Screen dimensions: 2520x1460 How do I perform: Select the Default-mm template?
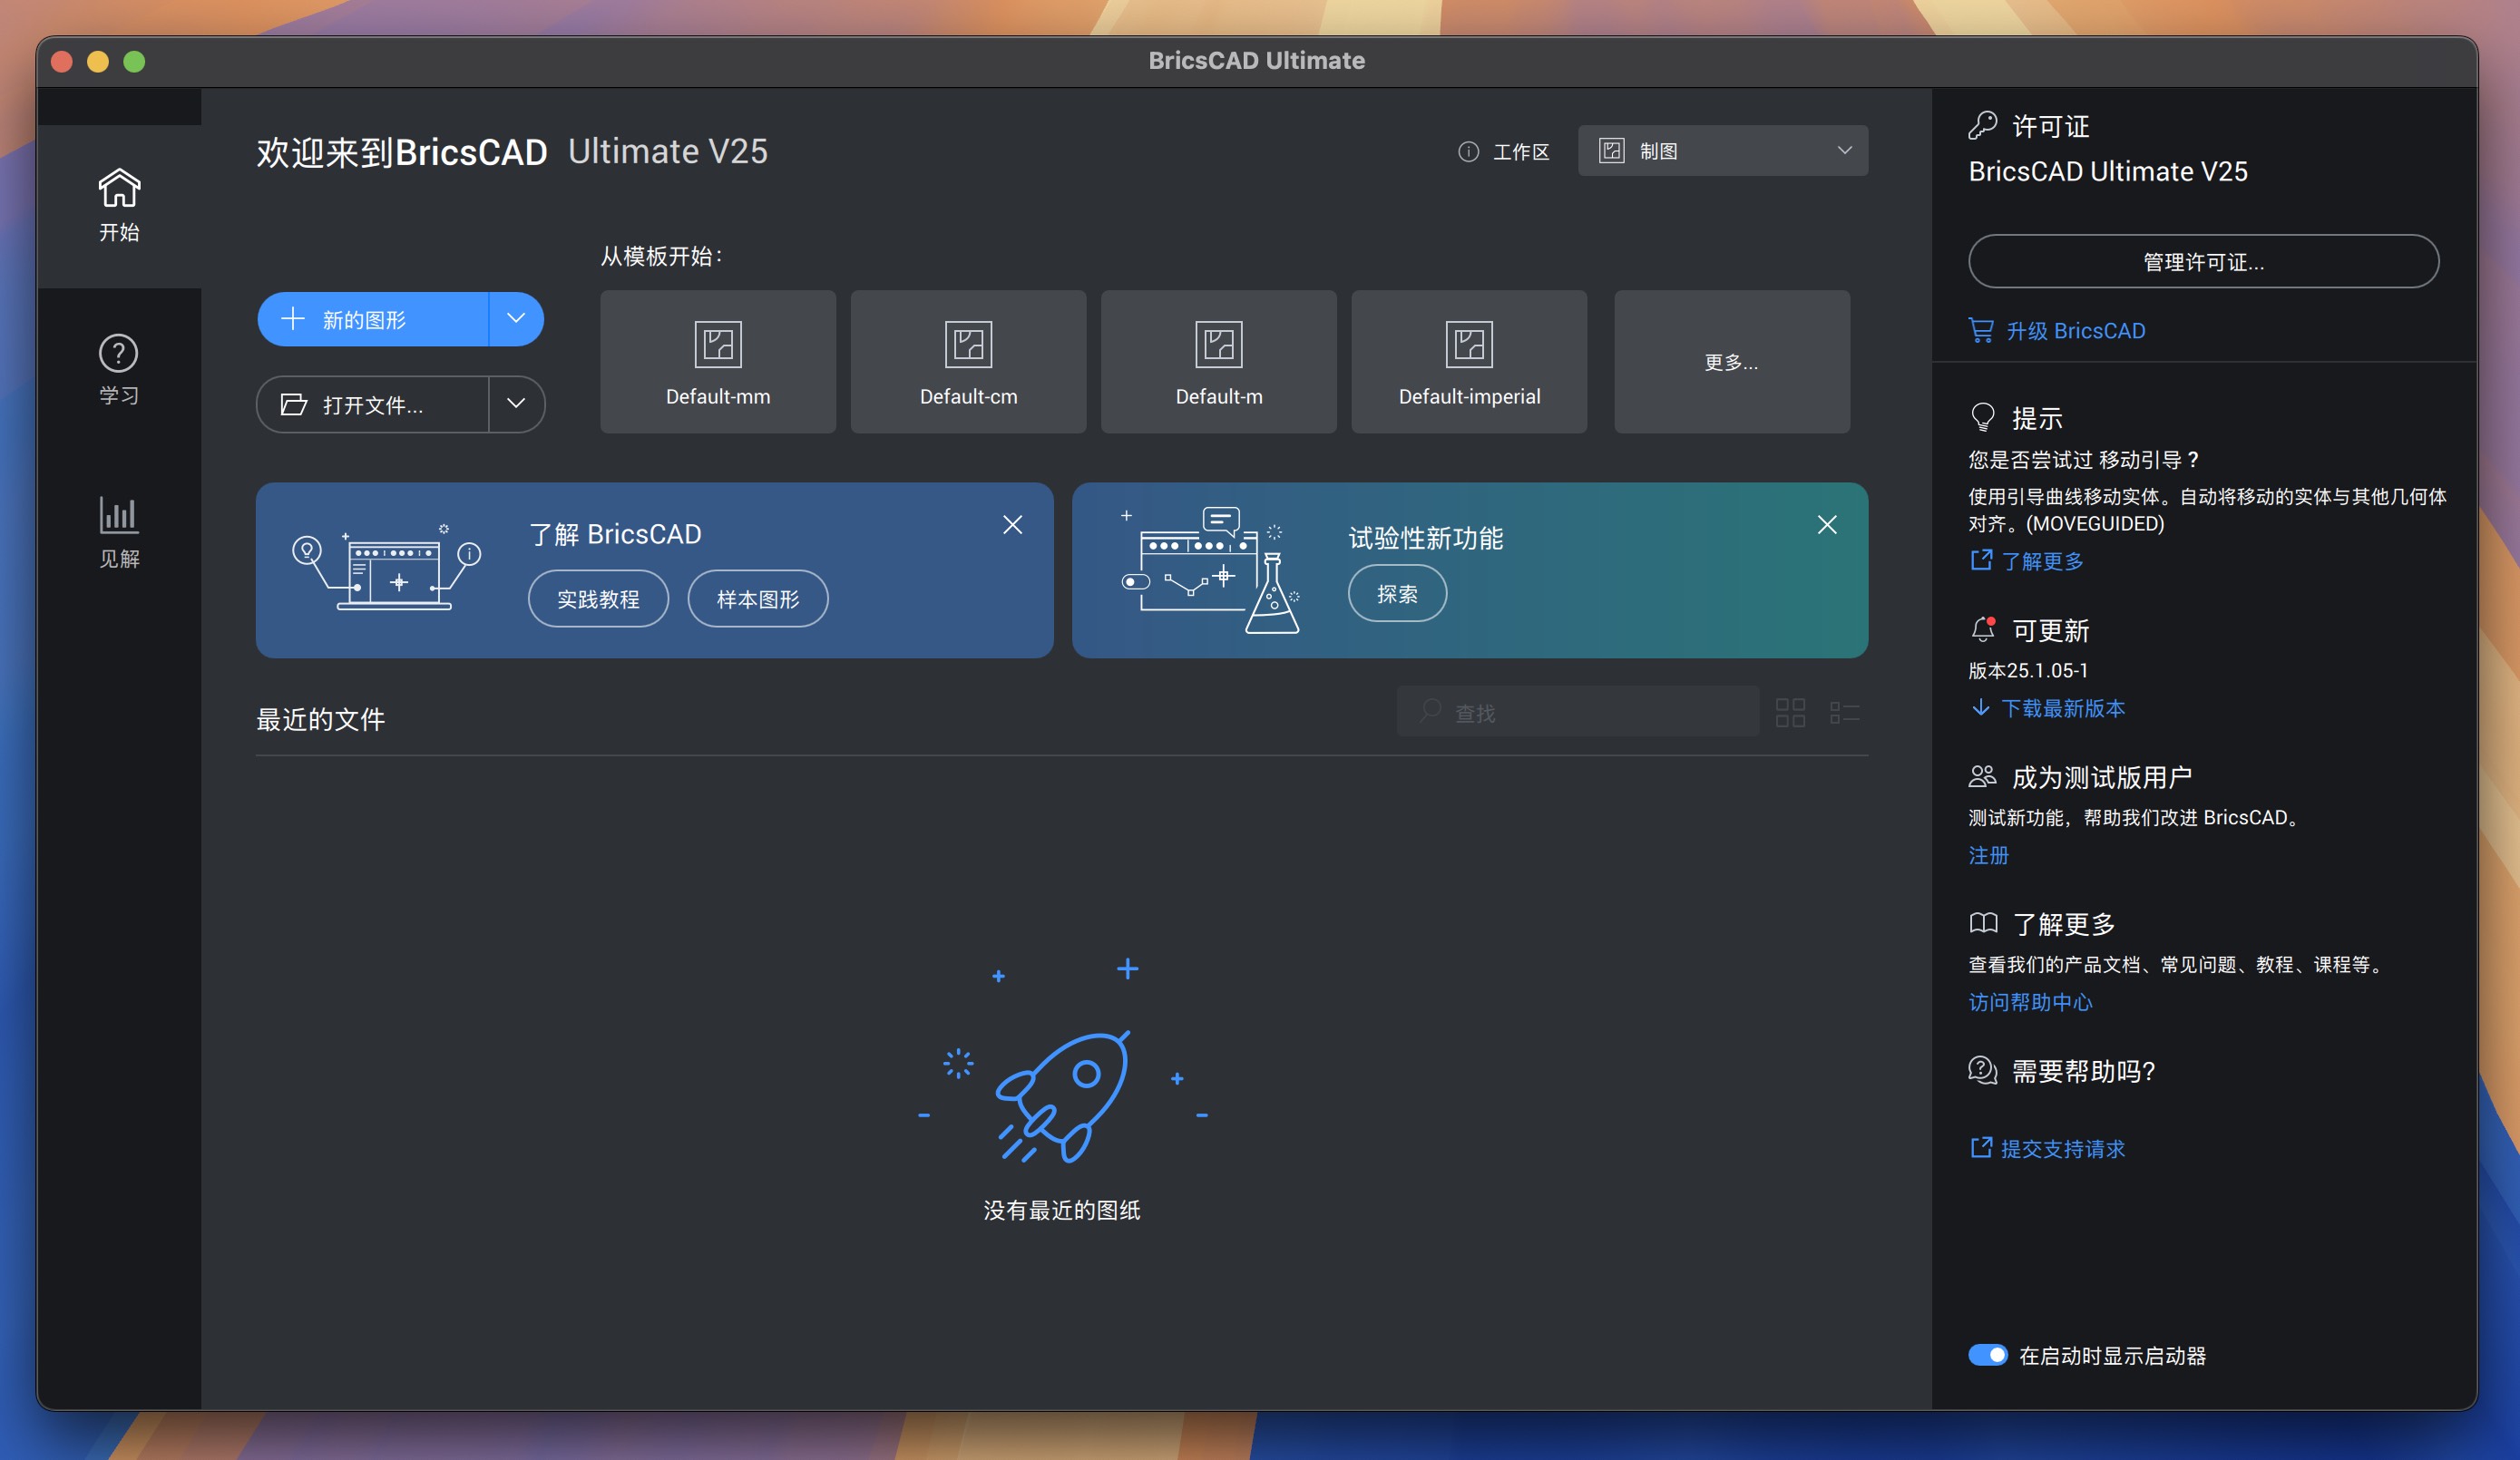point(718,361)
